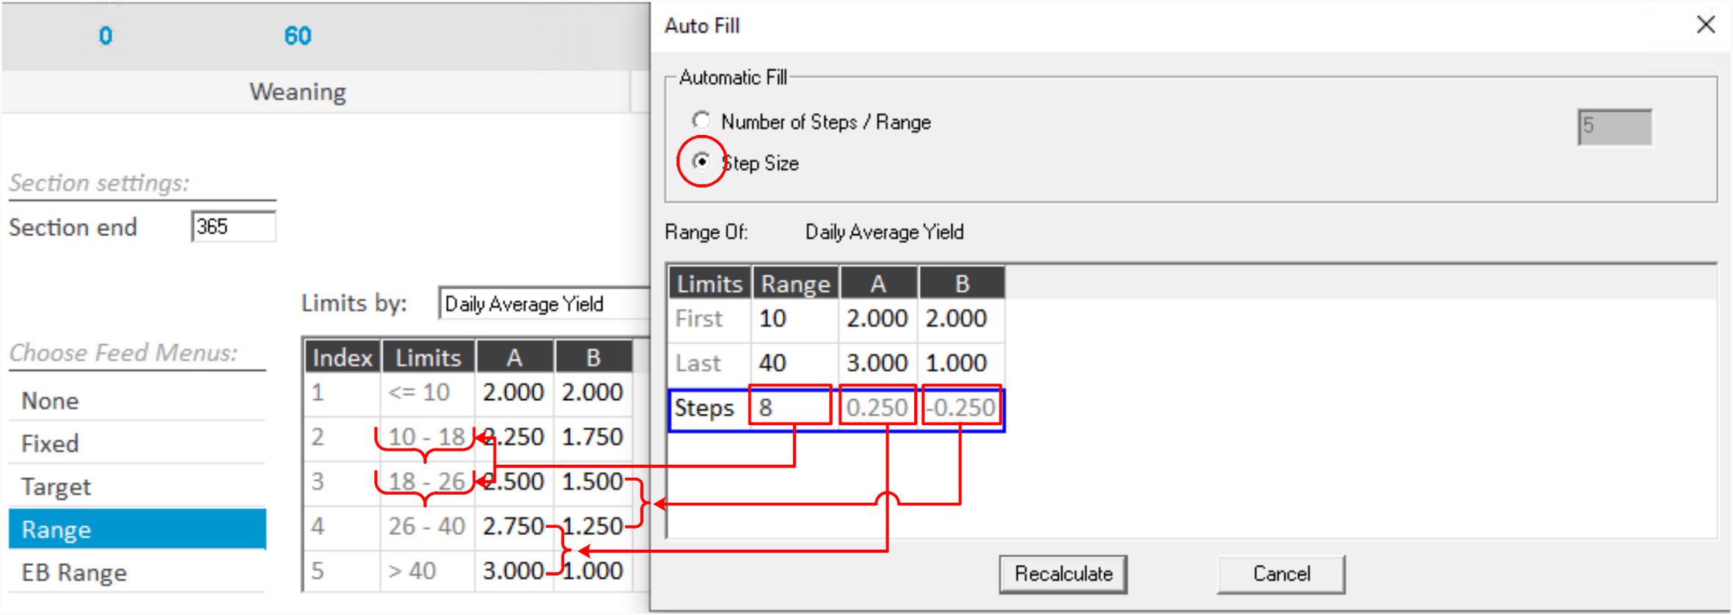
Task: Click the number of steps field
Action: [x=1613, y=127]
